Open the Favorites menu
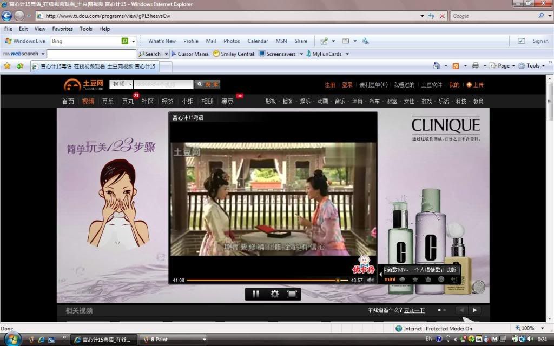This screenshot has height=346, width=554. [62, 29]
